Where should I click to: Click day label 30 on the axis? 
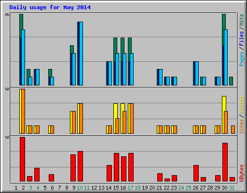point(224,188)
